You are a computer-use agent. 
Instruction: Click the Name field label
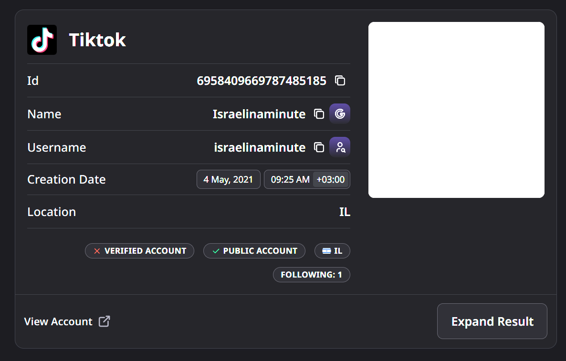(44, 114)
